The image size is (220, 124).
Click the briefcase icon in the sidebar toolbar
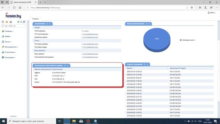coord(11,22)
